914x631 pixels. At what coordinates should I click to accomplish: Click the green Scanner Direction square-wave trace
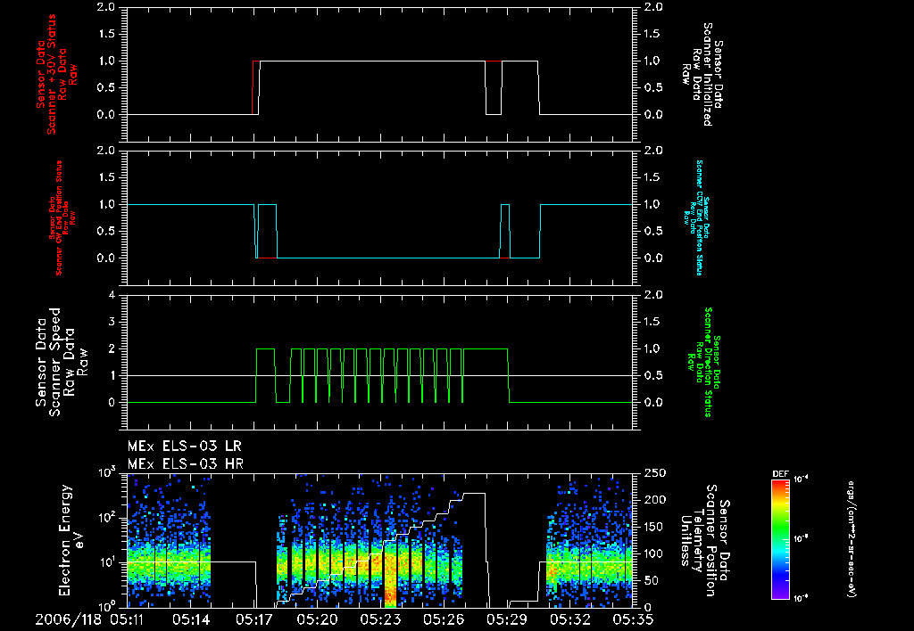378,375
